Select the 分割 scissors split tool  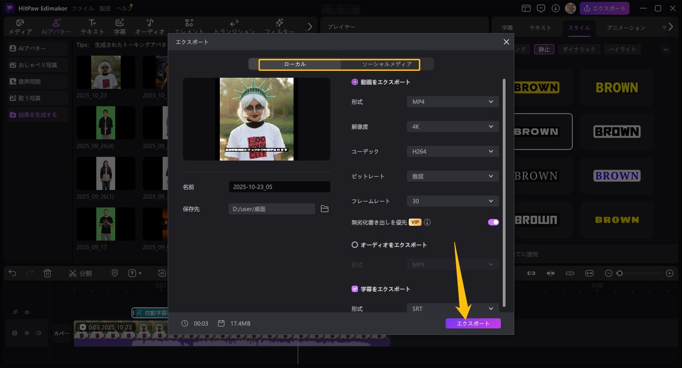(80, 273)
